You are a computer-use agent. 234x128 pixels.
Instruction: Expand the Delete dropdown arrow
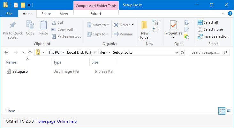pos(133,25)
